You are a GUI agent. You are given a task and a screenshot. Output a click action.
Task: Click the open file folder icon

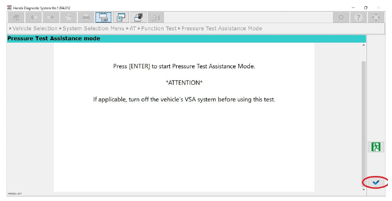[69, 17]
